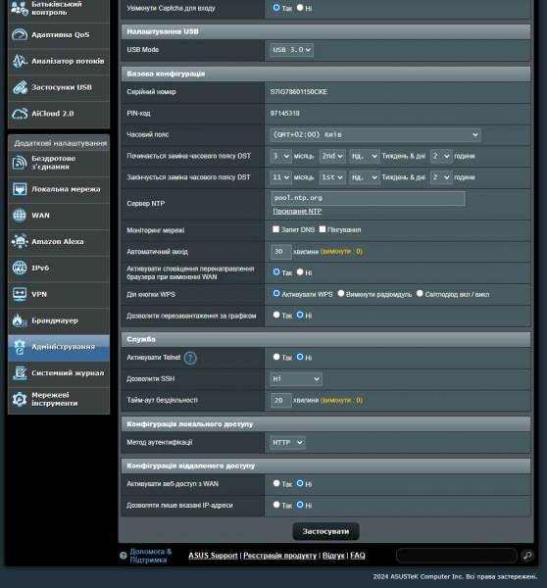Click the Брандмауер flame icon
Viewport: 547px width, 588px height.
point(20,320)
